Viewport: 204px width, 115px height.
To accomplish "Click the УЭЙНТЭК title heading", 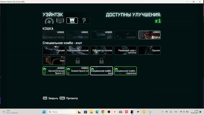I will 53,15.
